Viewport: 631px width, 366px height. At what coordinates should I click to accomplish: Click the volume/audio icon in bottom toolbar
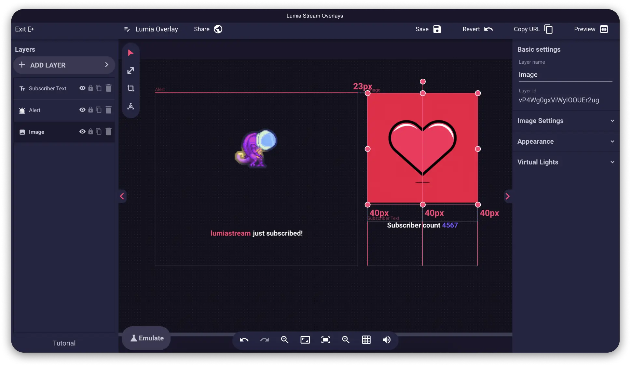coord(386,340)
